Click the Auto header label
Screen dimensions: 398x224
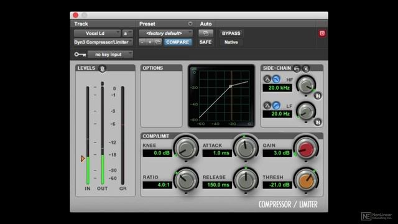tap(206, 24)
